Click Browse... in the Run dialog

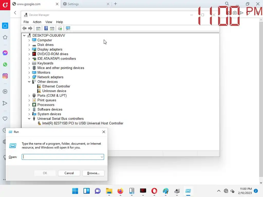point(93,173)
